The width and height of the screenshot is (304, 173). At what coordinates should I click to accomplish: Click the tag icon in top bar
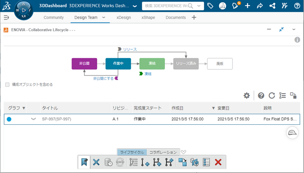click(x=210, y=6)
